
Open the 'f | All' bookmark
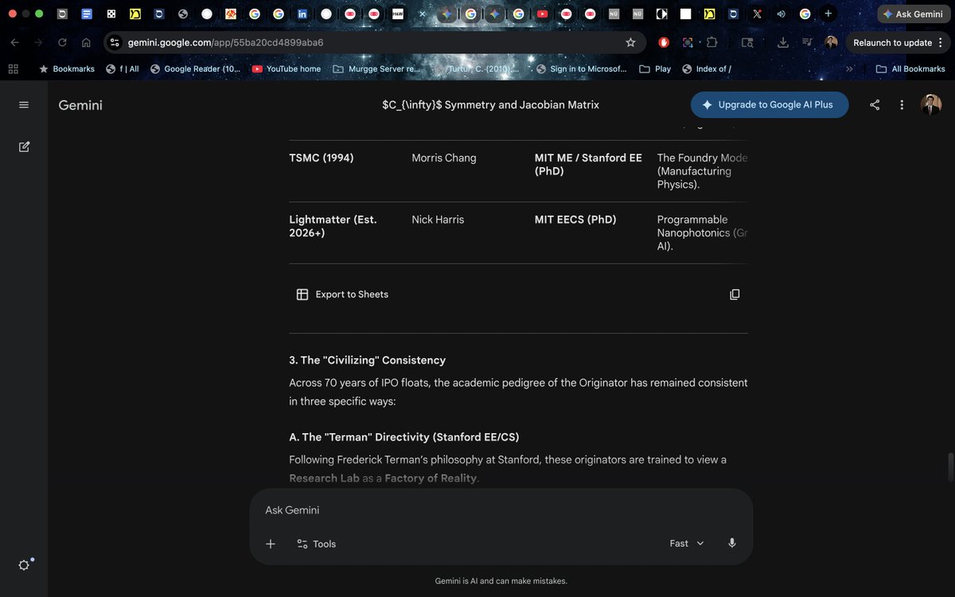123,69
